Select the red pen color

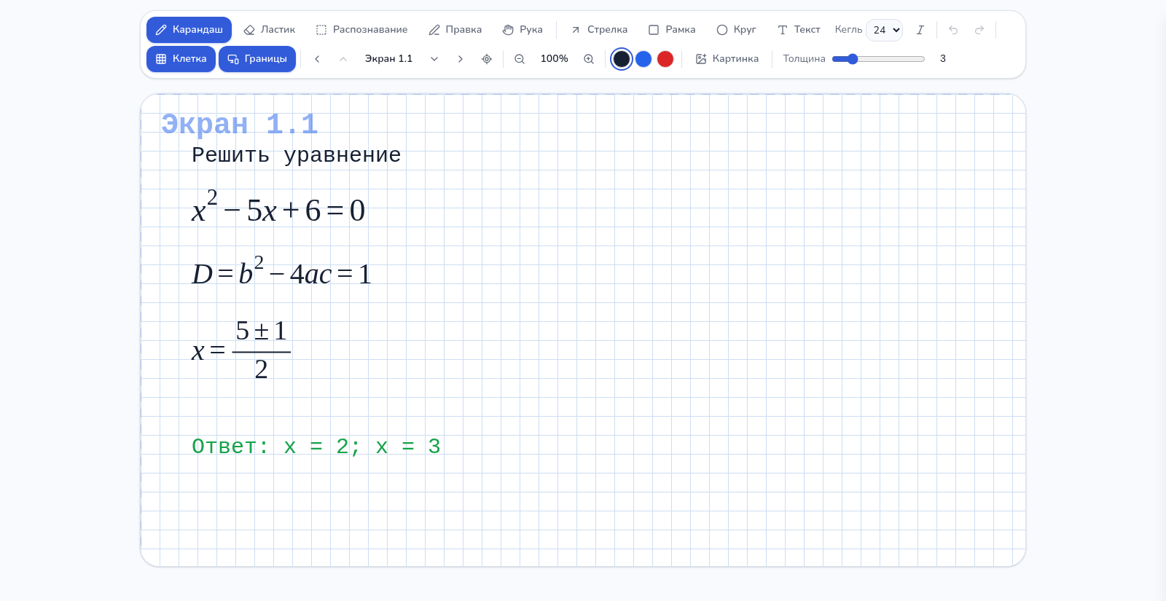[x=665, y=59]
